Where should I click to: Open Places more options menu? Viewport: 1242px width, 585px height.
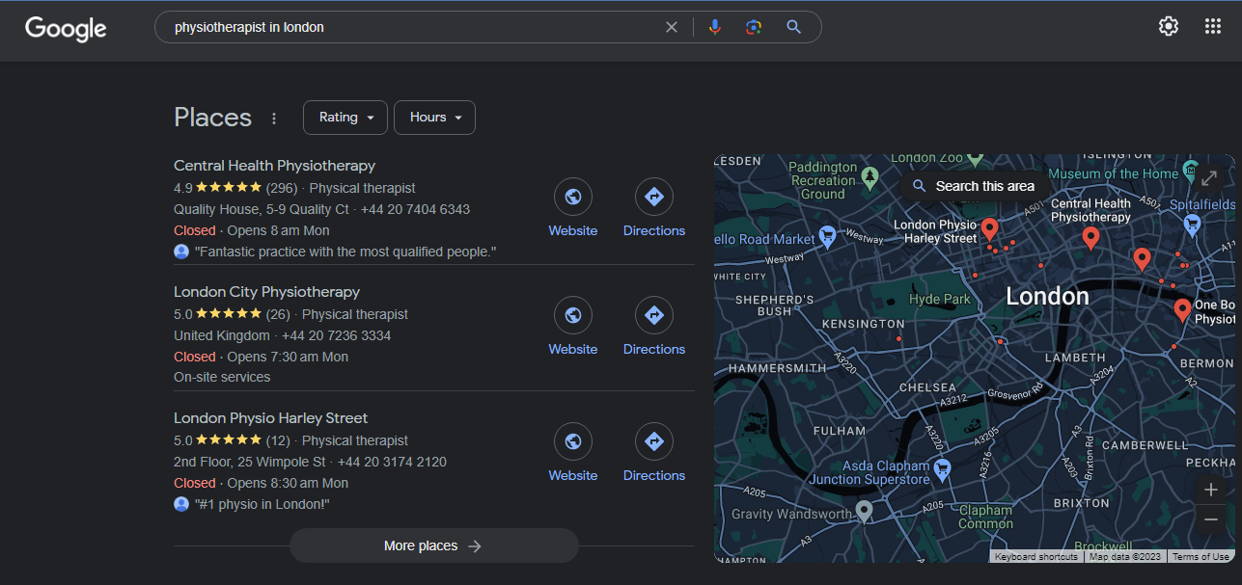click(x=274, y=119)
